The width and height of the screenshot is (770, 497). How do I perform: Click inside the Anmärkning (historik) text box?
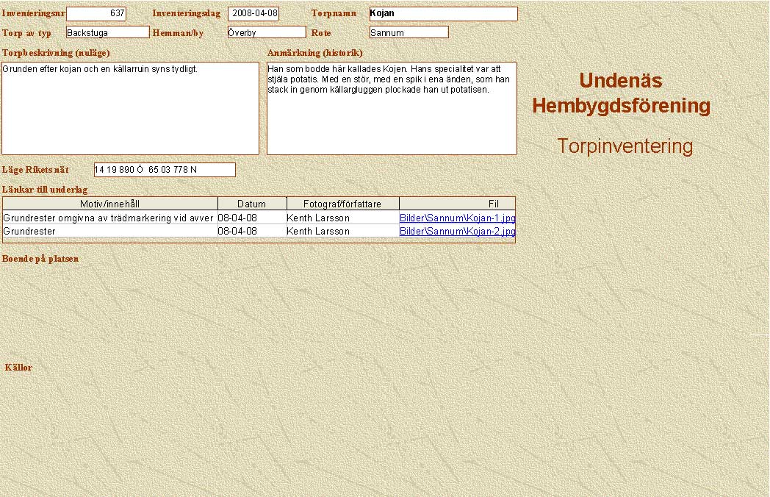pyautogui.click(x=392, y=108)
